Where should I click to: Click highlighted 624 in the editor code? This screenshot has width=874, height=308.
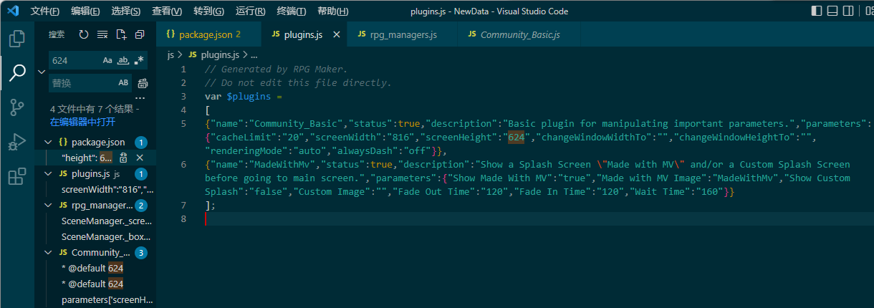coord(517,138)
